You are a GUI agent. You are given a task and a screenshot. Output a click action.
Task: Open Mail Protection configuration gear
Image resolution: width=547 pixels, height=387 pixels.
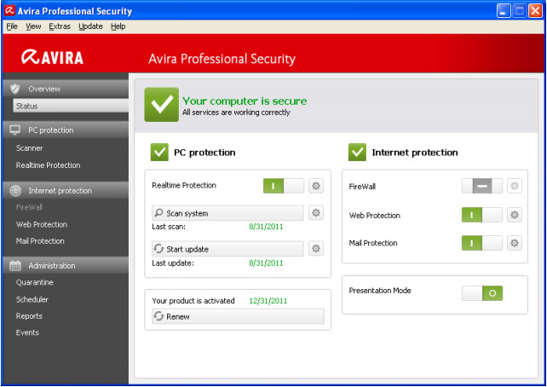click(515, 243)
